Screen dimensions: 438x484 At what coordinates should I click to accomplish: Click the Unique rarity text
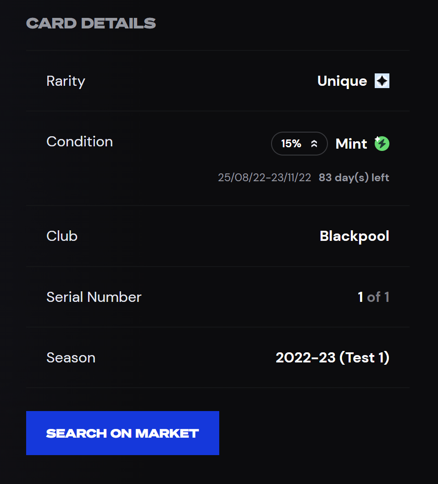click(342, 81)
